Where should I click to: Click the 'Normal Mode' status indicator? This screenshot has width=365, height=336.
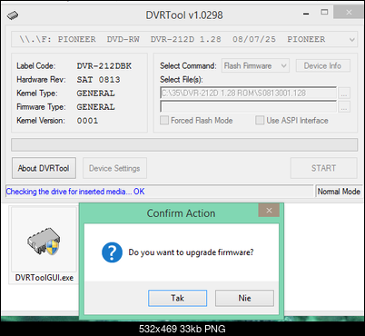(339, 192)
